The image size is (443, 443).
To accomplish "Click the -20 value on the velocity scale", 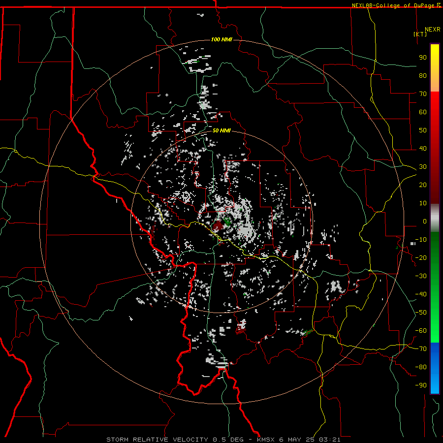I will [421, 258].
